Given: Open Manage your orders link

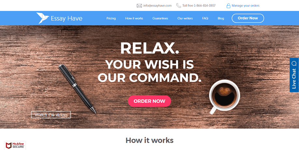Looking at the screenshot, I should tap(245, 6).
